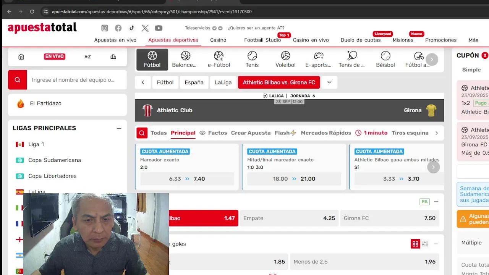The image size is (489, 275).
Task: Open the statistics bar chart icon
Action: 113,57
